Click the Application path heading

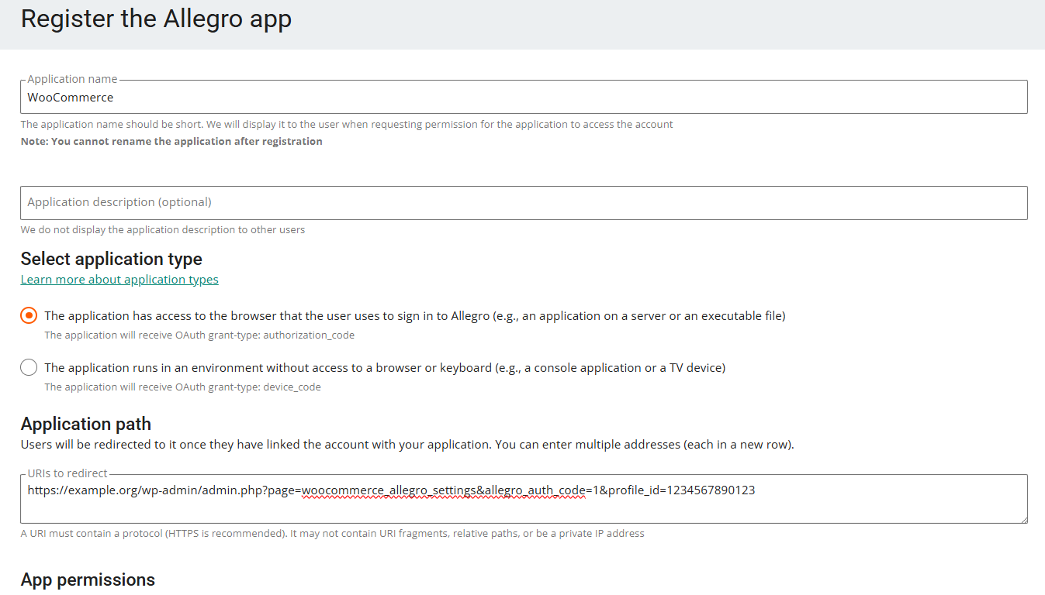[86, 424]
